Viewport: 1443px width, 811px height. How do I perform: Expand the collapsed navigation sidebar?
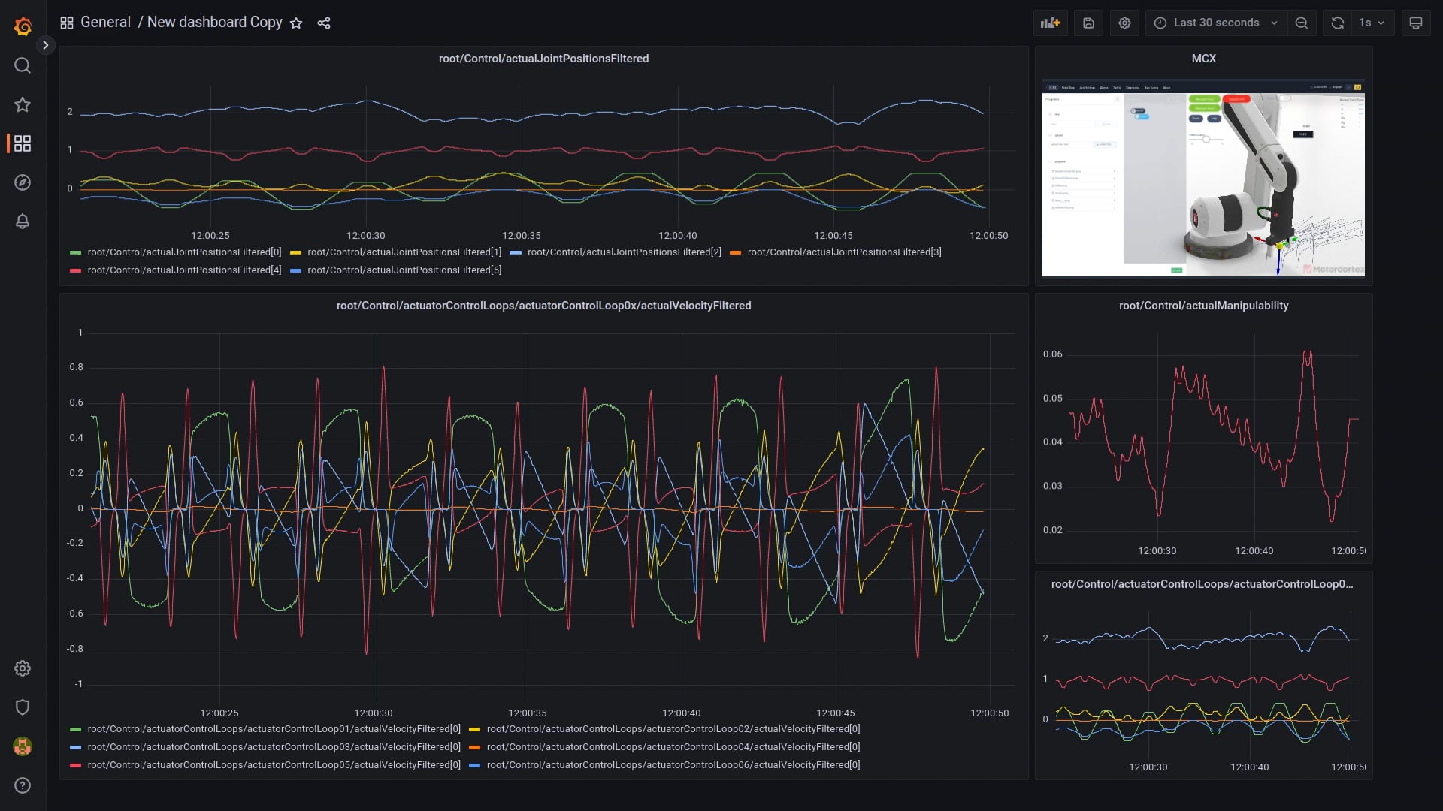point(45,45)
